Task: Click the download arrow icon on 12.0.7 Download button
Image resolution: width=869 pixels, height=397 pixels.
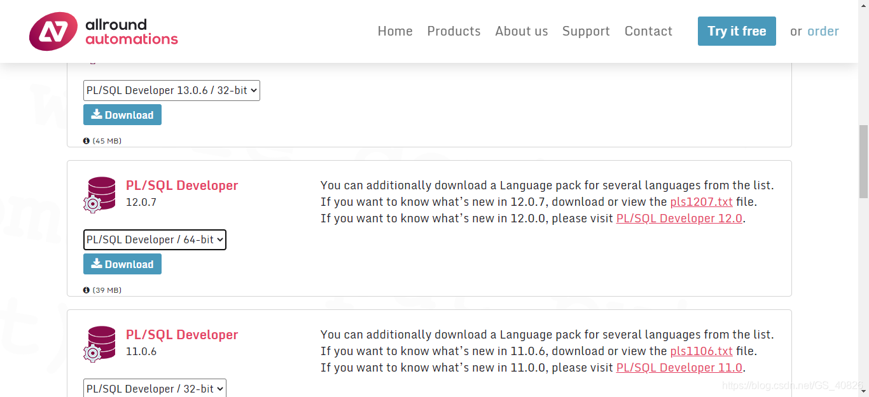Action: [97, 264]
